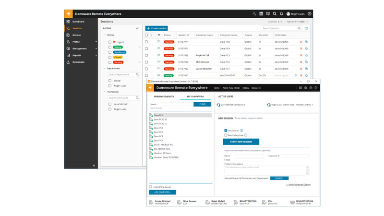The image size is (384, 216).
Task: Click the Console settings gear icon
Action: click(306, 88)
